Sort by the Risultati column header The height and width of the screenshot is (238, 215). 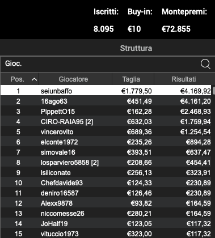[x=183, y=79]
